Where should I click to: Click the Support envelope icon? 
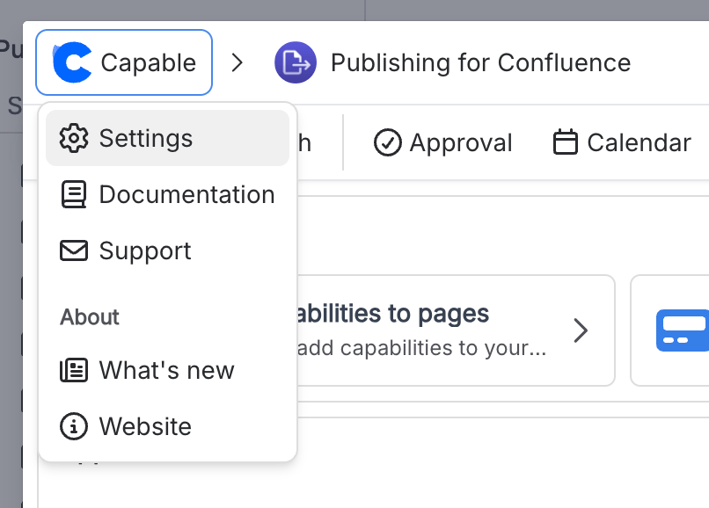[x=74, y=250]
